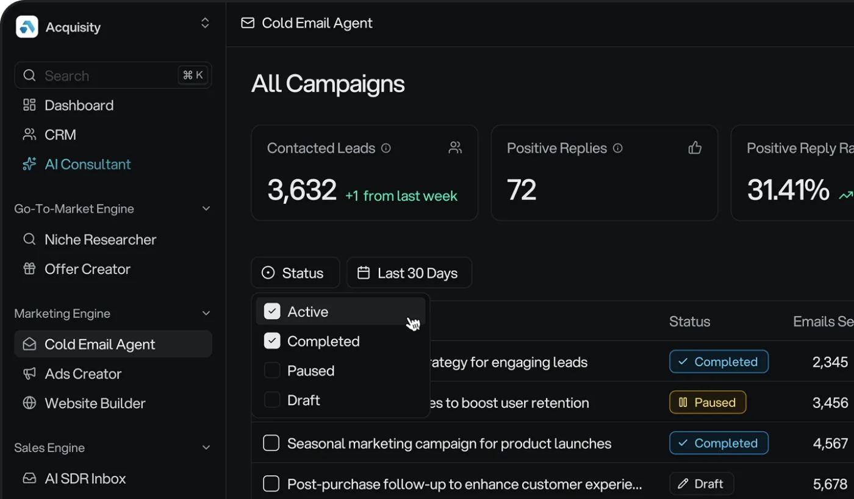Click the Offer Creator gift icon

(x=29, y=269)
